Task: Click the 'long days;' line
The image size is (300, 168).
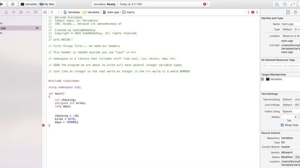Action: coord(63,106)
